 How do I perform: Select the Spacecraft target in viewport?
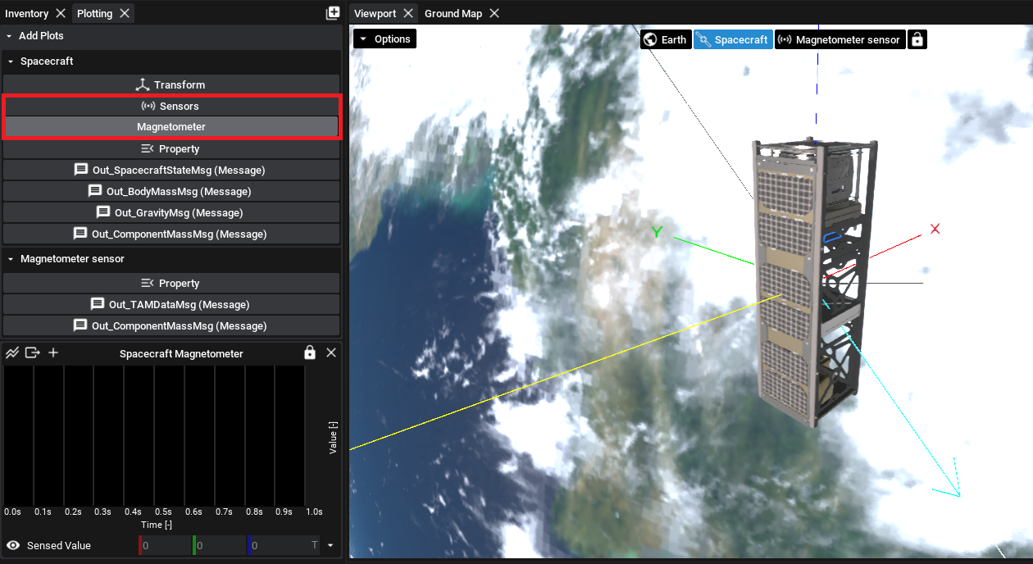coord(733,39)
